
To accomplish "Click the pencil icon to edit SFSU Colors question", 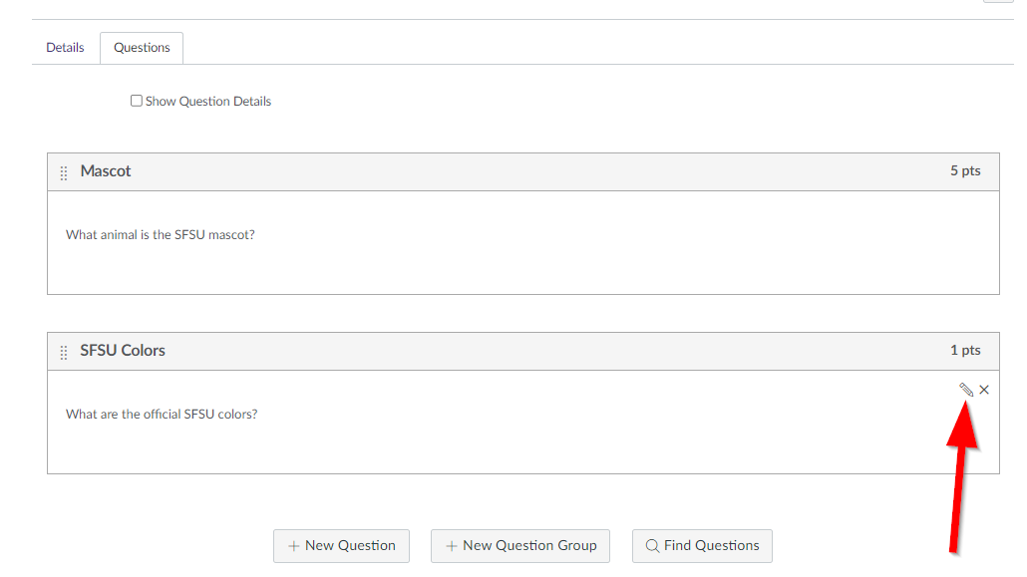I will (x=966, y=390).
